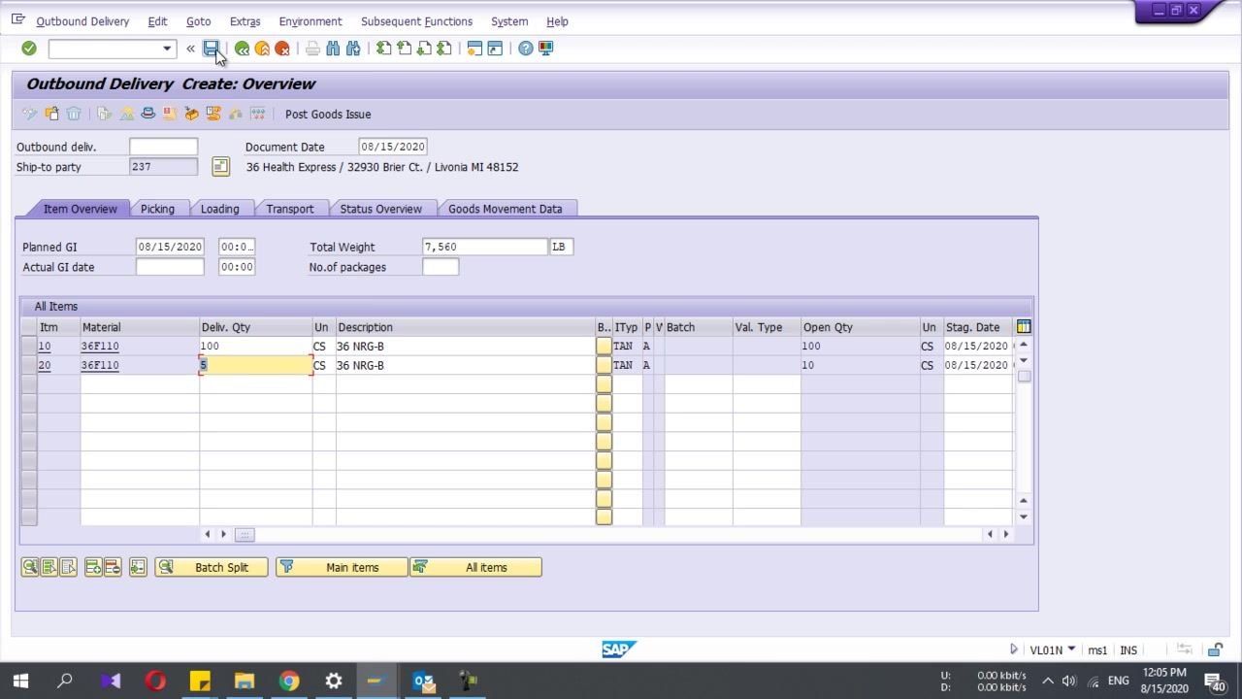This screenshot has width=1242, height=699.
Task: Click the Create New Session icon
Action: tap(474, 49)
